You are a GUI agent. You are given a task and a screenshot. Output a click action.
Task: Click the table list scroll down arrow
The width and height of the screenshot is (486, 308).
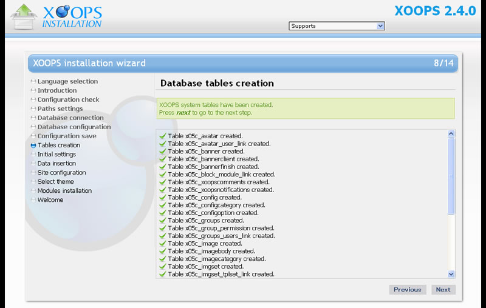[x=451, y=274]
